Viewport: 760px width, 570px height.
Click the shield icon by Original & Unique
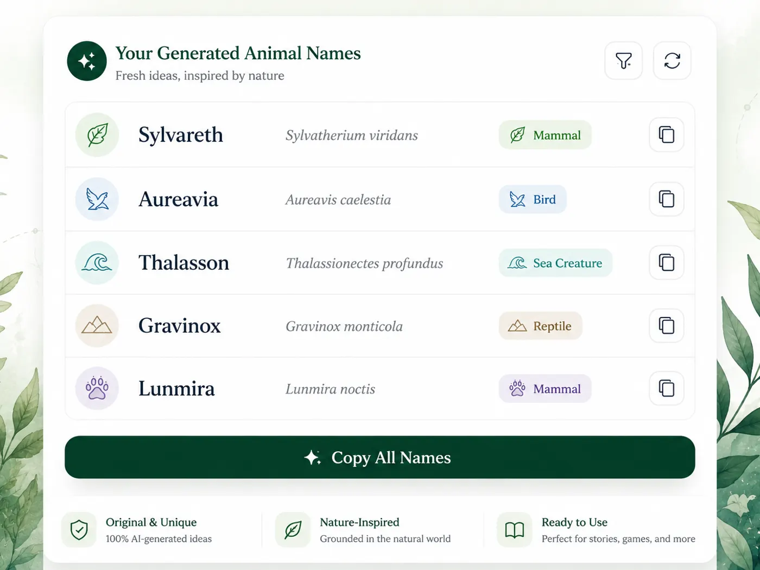click(x=79, y=530)
